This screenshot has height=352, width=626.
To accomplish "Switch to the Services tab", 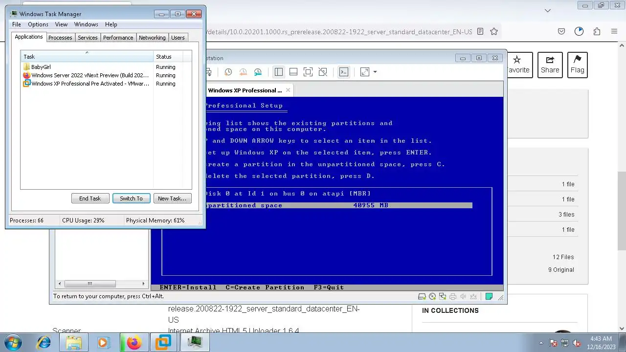I will pos(88,38).
